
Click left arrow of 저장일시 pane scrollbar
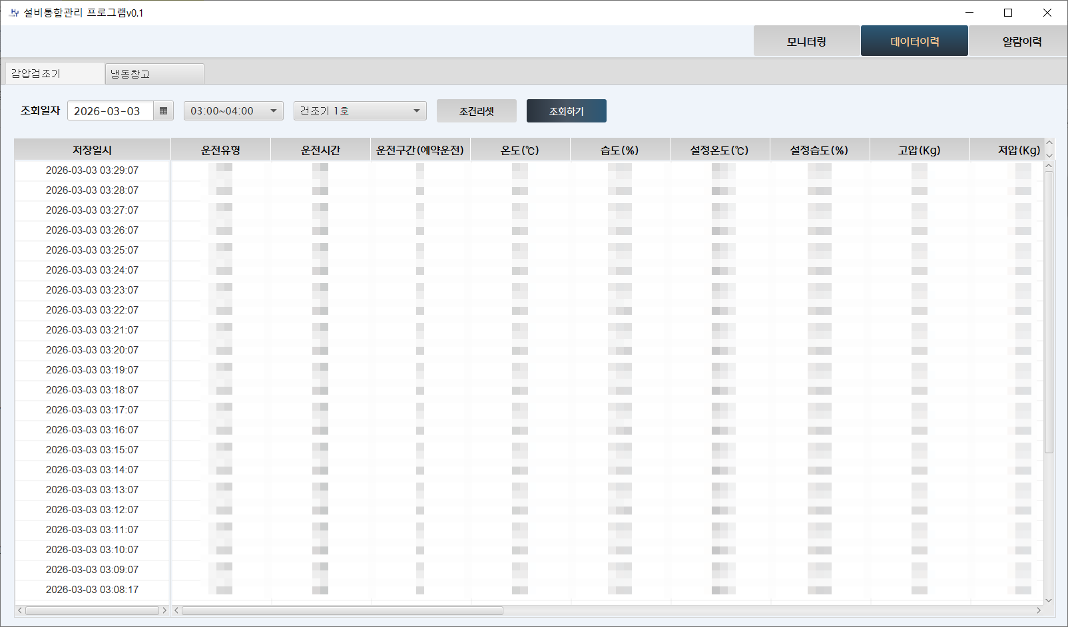coord(20,610)
